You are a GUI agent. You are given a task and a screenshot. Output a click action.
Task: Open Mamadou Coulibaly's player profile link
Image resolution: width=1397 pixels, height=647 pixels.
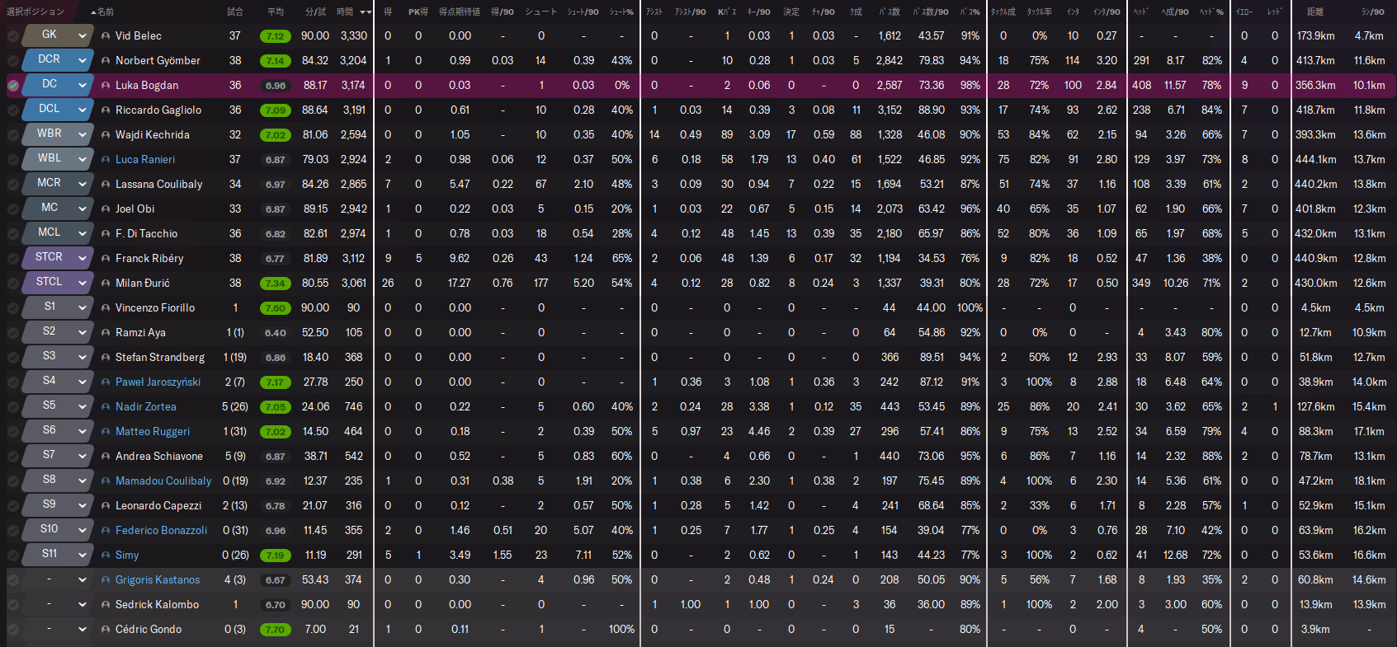(x=163, y=481)
